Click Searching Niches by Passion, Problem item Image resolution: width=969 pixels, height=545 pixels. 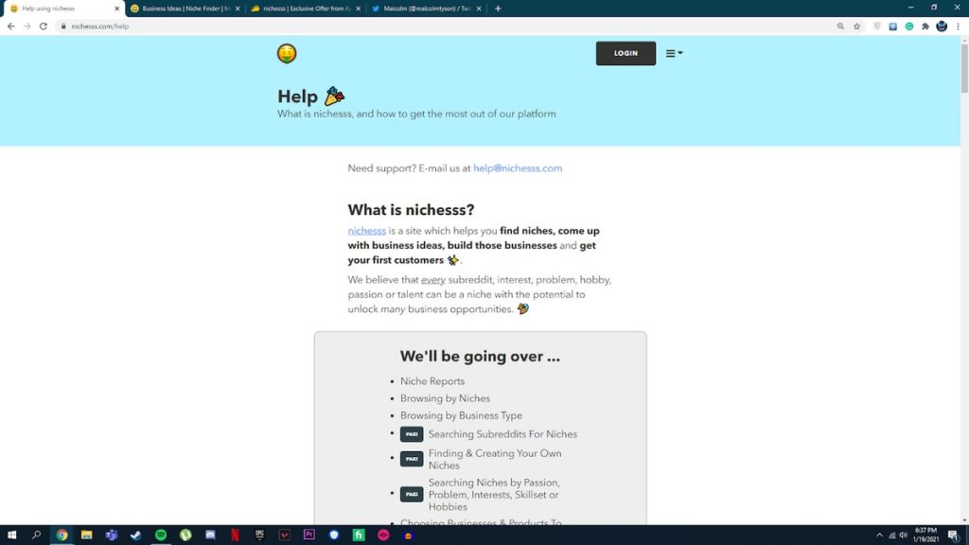(494, 494)
